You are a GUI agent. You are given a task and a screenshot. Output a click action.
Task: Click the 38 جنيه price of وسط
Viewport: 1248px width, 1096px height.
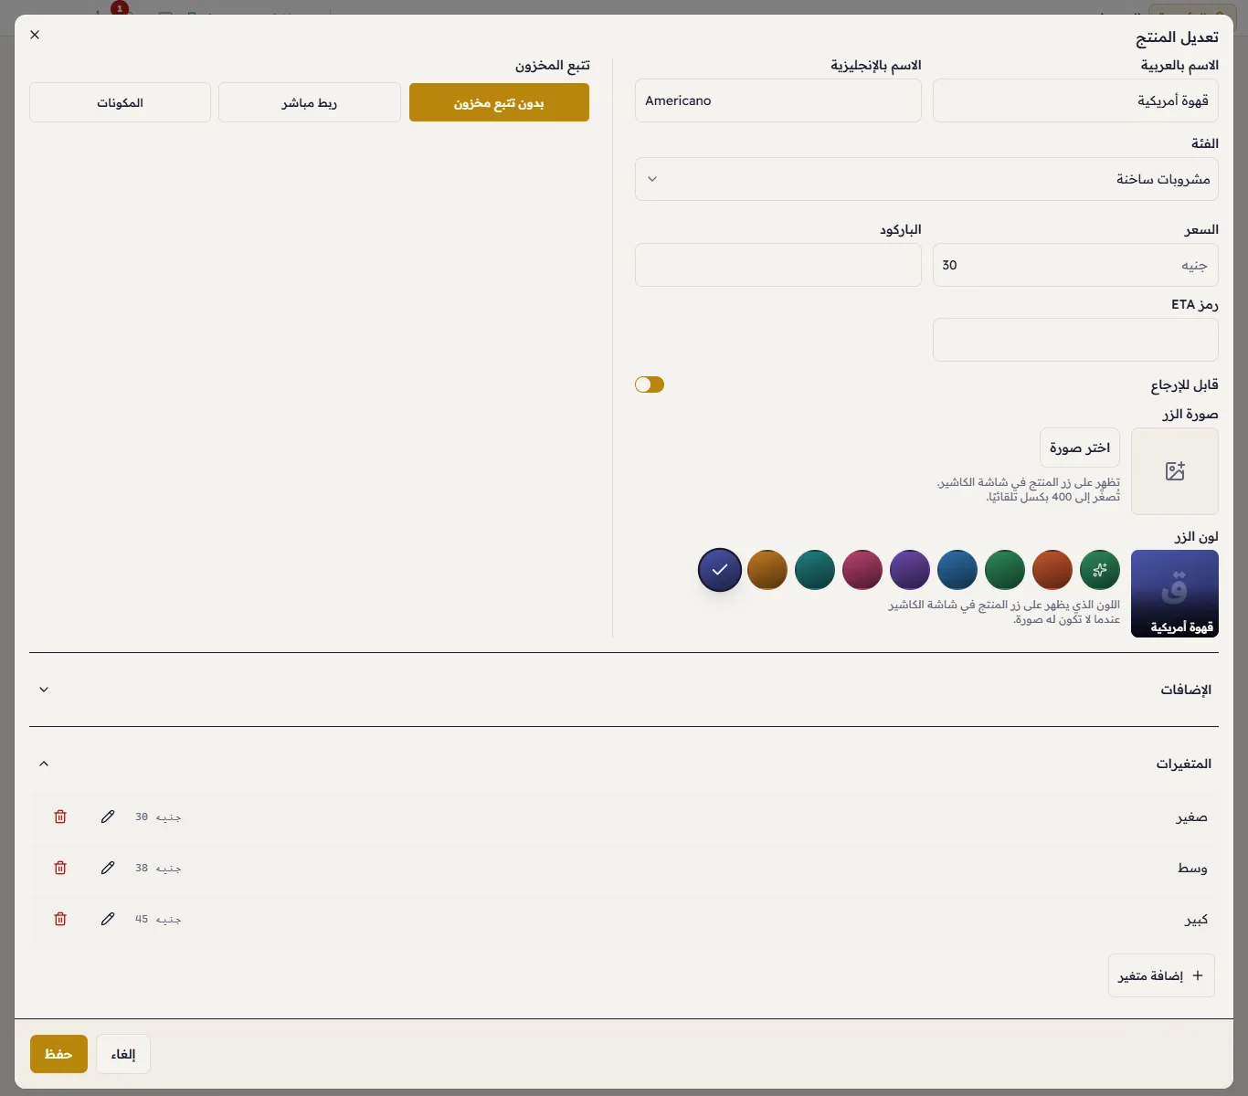click(x=158, y=868)
